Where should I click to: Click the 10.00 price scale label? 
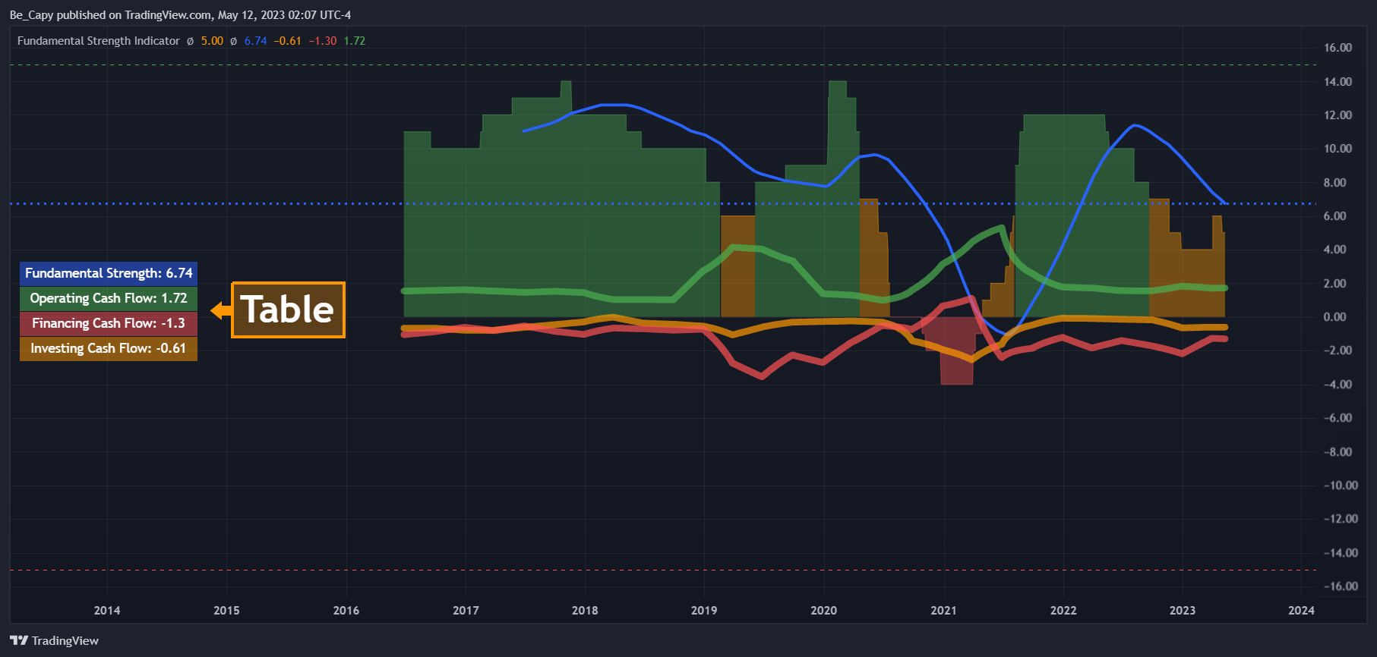[x=1338, y=149]
